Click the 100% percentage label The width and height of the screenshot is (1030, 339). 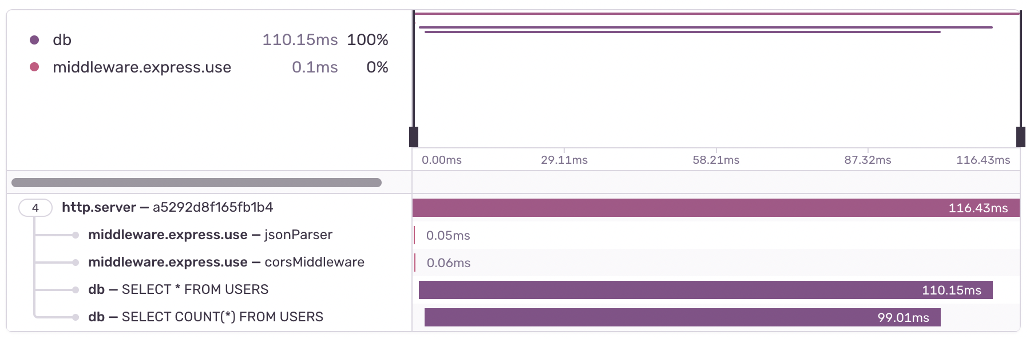pyautogui.click(x=368, y=39)
